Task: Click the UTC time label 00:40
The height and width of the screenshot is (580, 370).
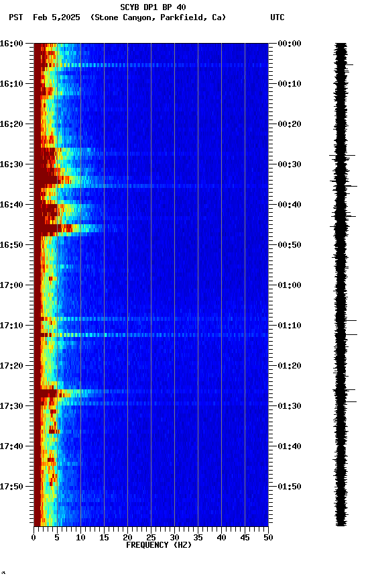Action: (x=290, y=205)
